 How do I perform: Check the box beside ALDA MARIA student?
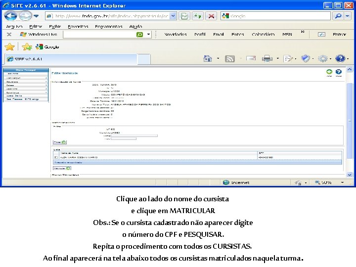[x=56, y=157]
